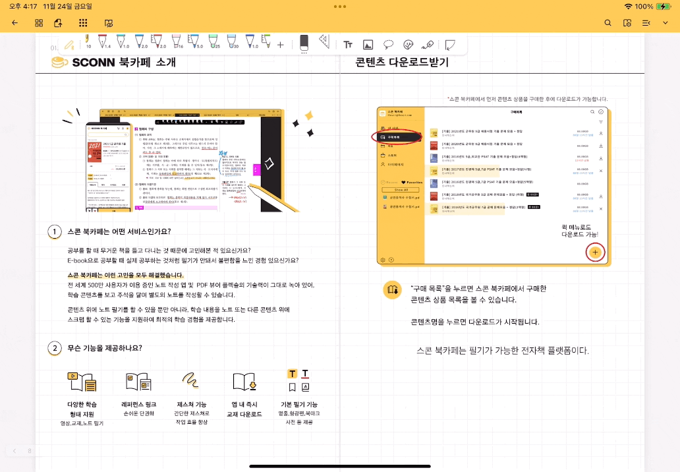This screenshot has height=472, width=680.
Task: Select the link pen gesture tool
Action: (428, 45)
